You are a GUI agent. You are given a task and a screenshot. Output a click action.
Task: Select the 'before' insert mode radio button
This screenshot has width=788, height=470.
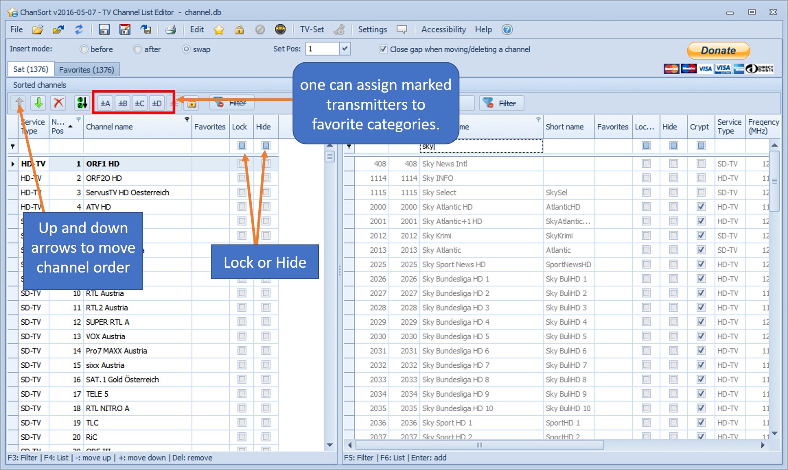tap(84, 49)
